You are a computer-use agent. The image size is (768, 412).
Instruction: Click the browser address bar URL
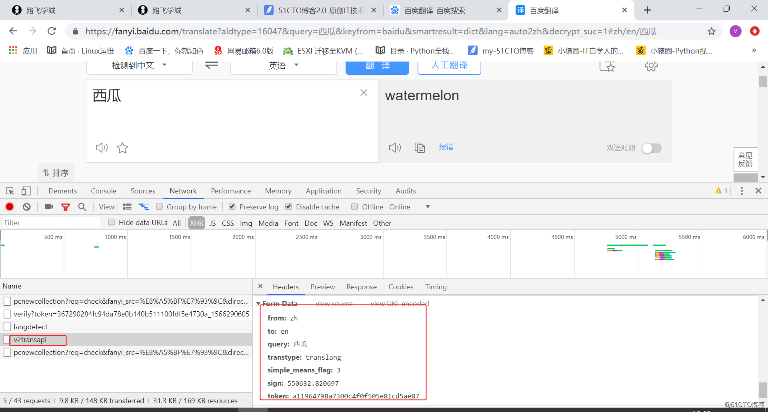pyautogui.click(x=371, y=31)
